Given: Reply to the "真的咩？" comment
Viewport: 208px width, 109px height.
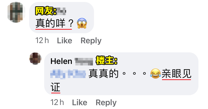Looking at the screenshot, I should [91, 41].
